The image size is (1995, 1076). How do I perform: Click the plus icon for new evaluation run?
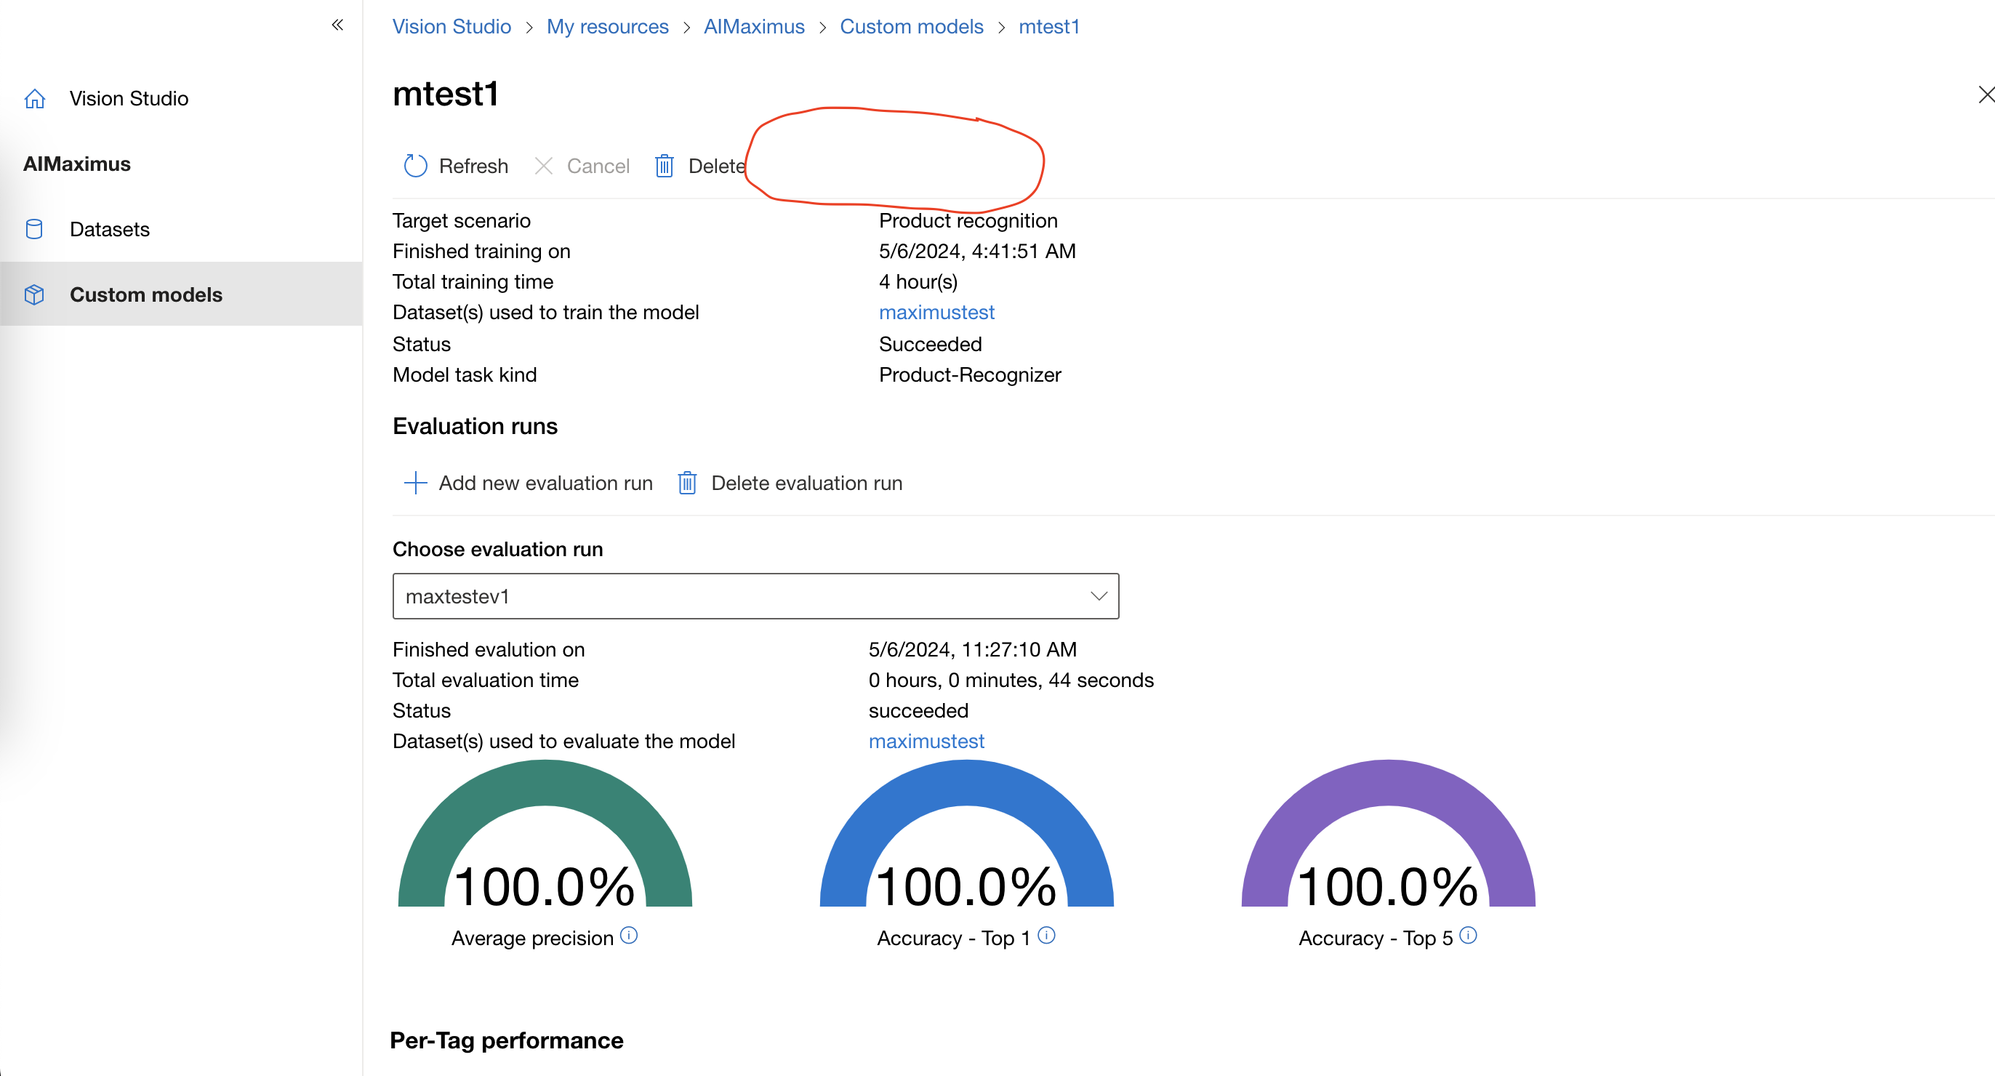pos(416,483)
